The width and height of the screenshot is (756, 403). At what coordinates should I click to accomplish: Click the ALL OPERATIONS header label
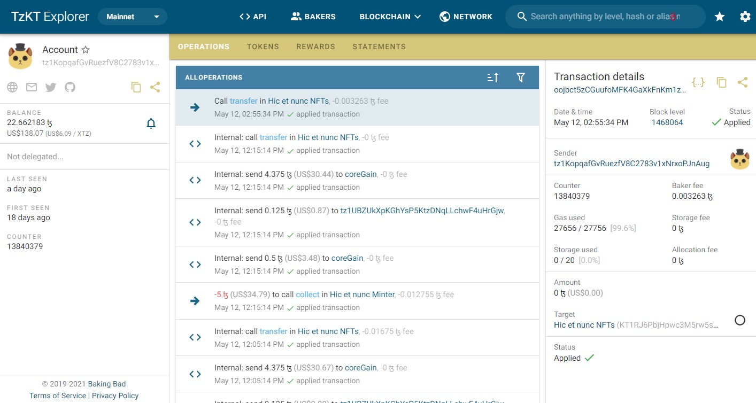[214, 77]
